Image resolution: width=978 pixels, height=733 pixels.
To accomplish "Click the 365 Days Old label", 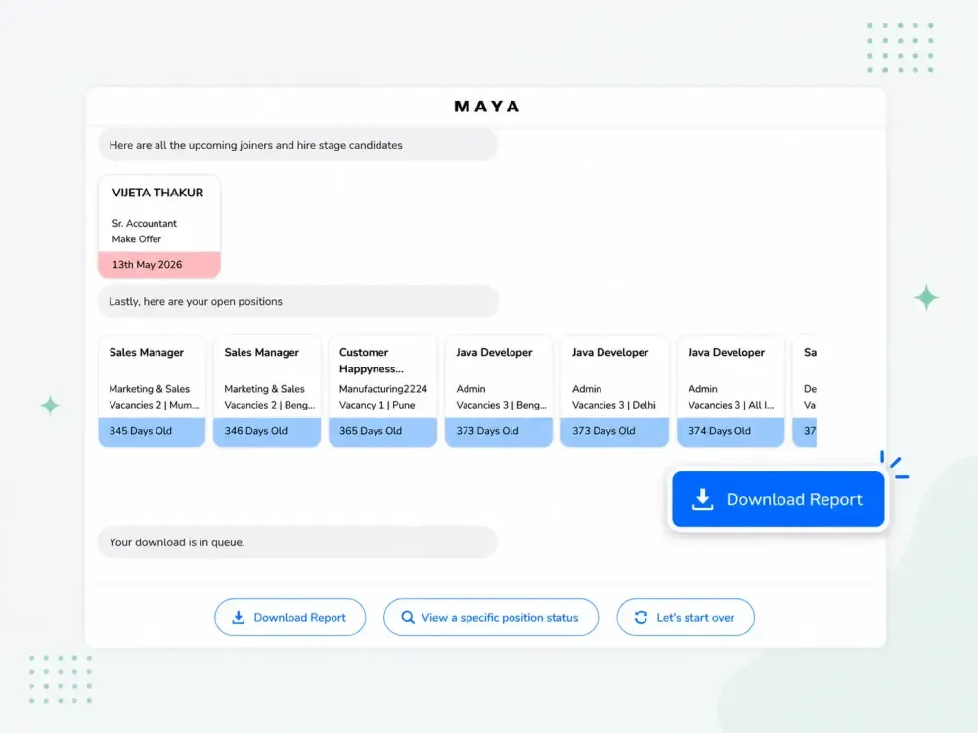I will point(371,431).
